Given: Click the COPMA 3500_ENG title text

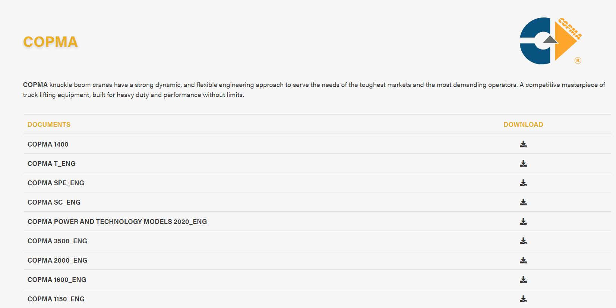Looking at the screenshot, I should [x=57, y=241].
